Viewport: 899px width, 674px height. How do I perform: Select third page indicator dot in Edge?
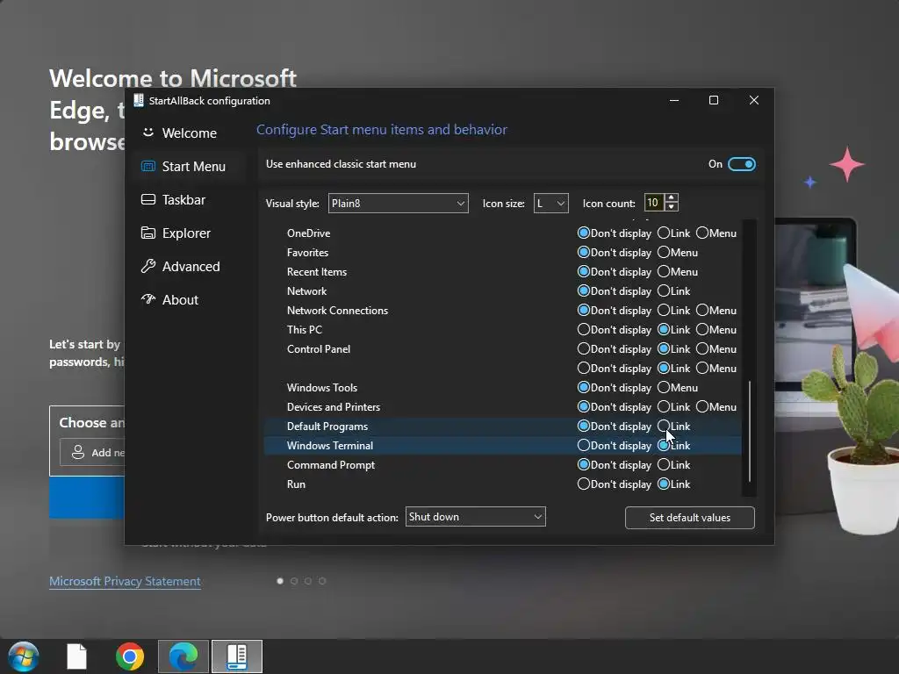click(308, 581)
